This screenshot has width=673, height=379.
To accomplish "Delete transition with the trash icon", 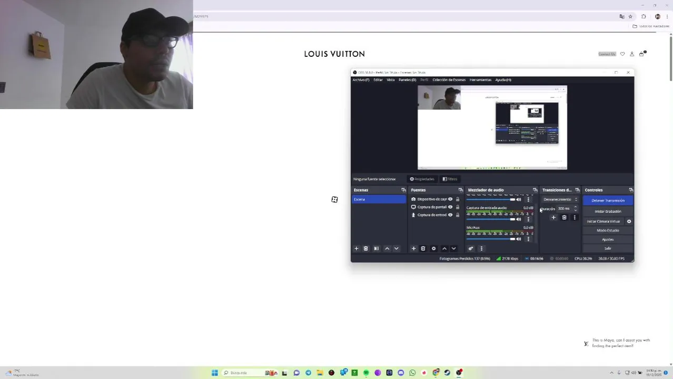I will pos(564,217).
